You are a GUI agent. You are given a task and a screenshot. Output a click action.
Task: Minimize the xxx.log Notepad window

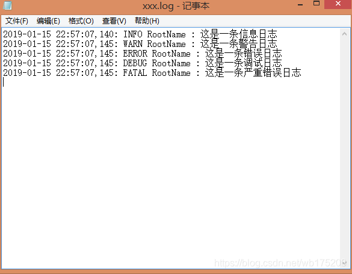click(300, 4)
